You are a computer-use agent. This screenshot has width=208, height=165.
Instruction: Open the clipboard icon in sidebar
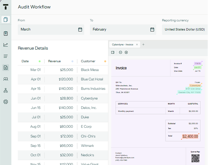pyautogui.click(x=6, y=33)
